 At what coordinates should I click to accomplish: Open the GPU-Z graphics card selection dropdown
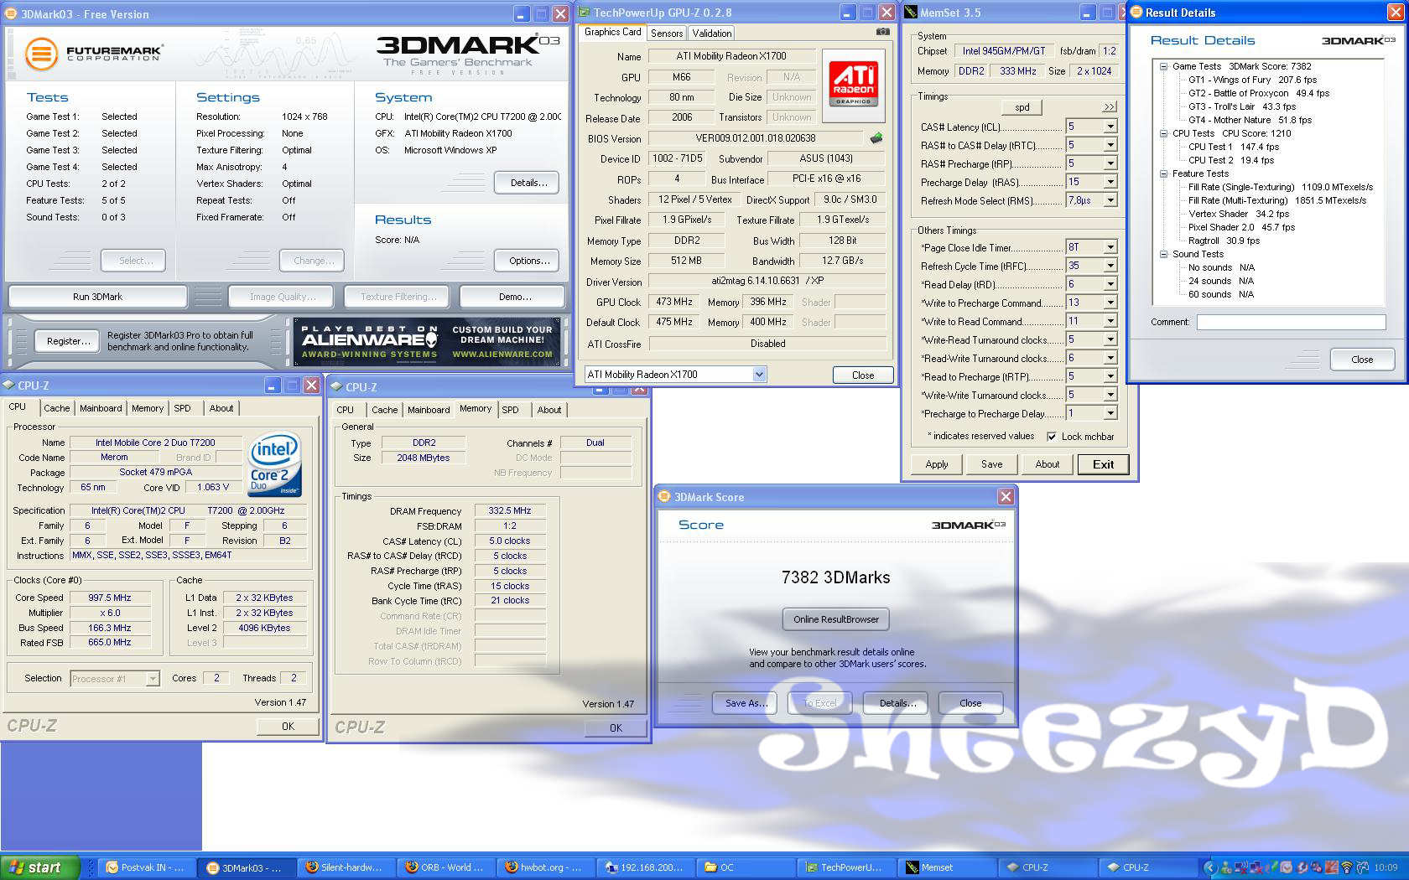click(759, 375)
